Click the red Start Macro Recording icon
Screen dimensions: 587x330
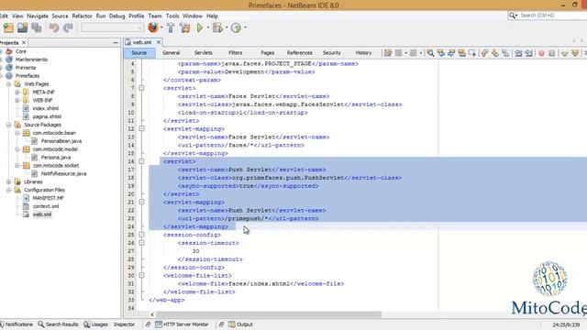pos(541,53)
